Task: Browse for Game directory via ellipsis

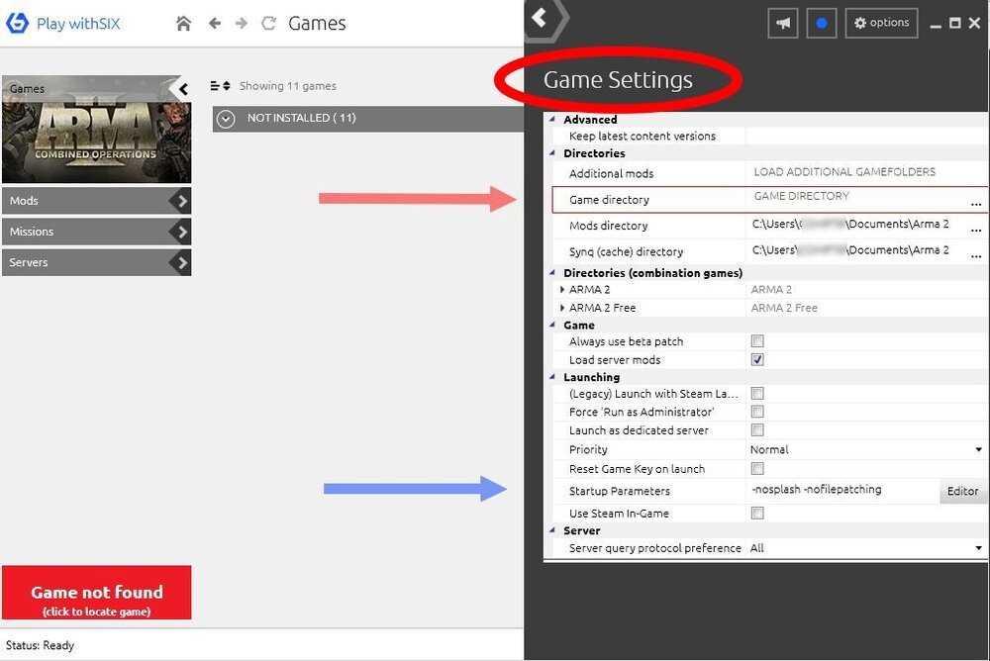Action: click(x=976, y=204)
